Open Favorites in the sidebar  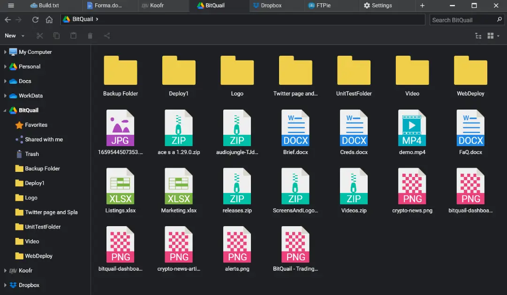tap(36, 125)
